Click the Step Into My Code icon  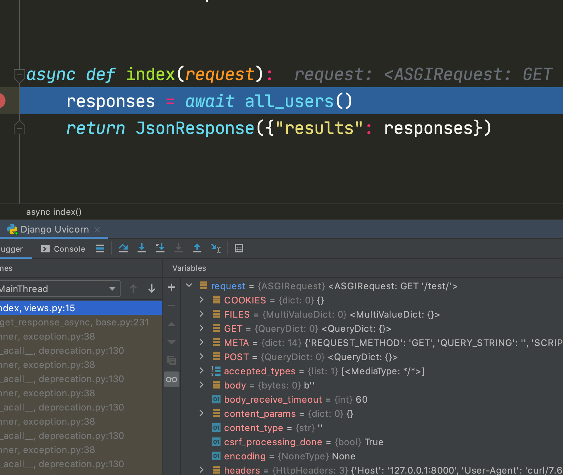click(160, 248)
